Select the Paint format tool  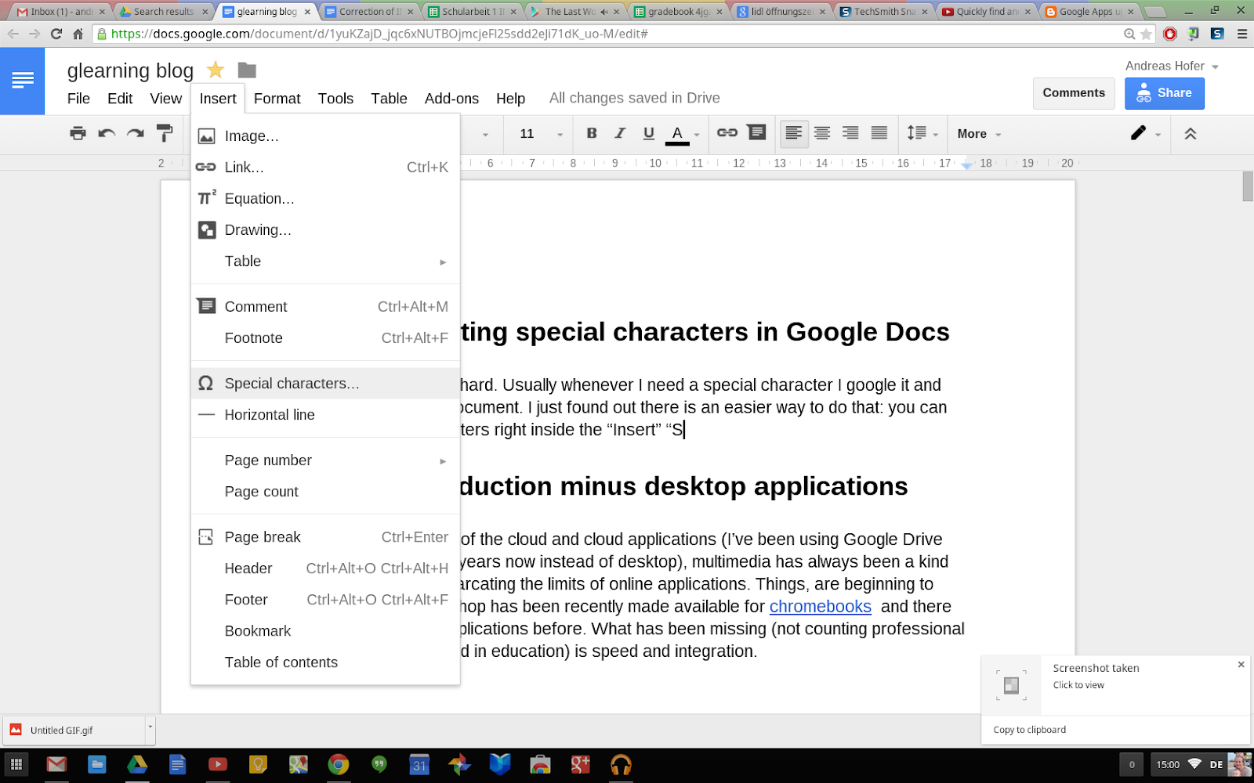(165, 133)
